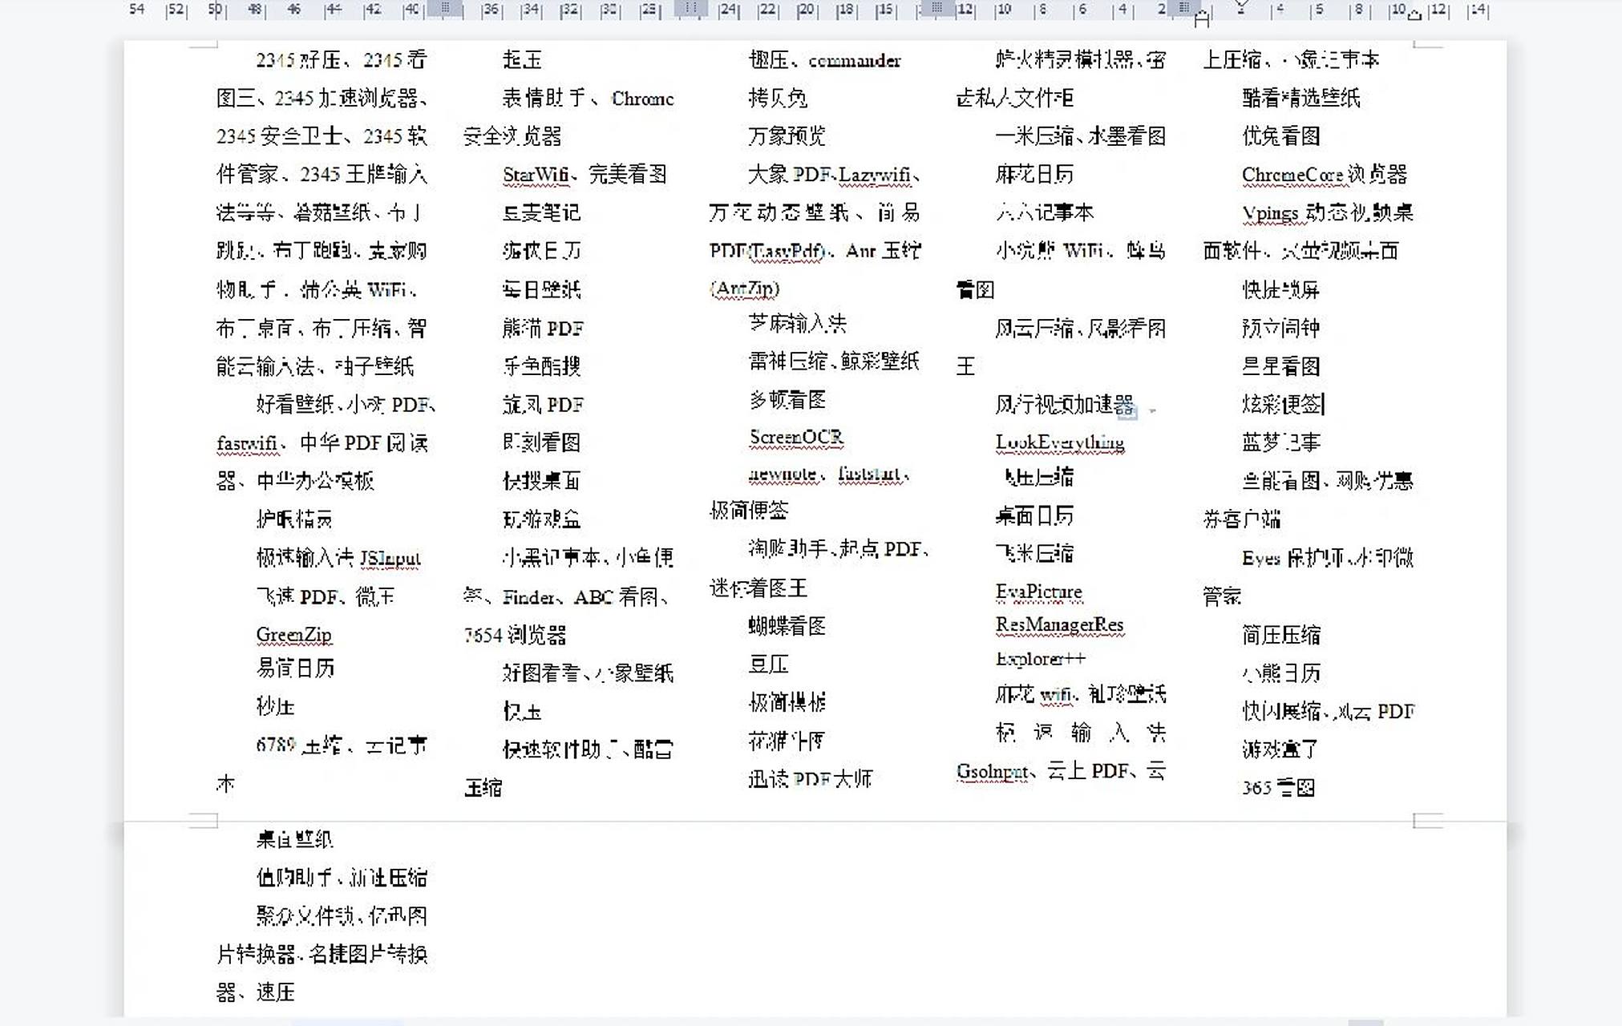Viewport: 1622px width, 1026px height.
Task: Click the word newnote
Action: pos(783,475)
